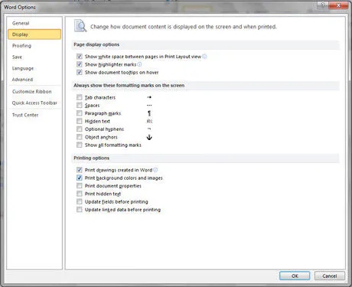
Task: Check Object anchors option
Action: [80, 137]
